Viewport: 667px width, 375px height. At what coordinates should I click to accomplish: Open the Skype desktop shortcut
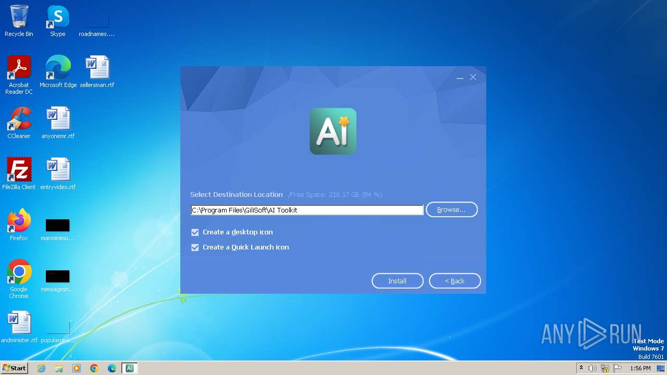(57, 21)
